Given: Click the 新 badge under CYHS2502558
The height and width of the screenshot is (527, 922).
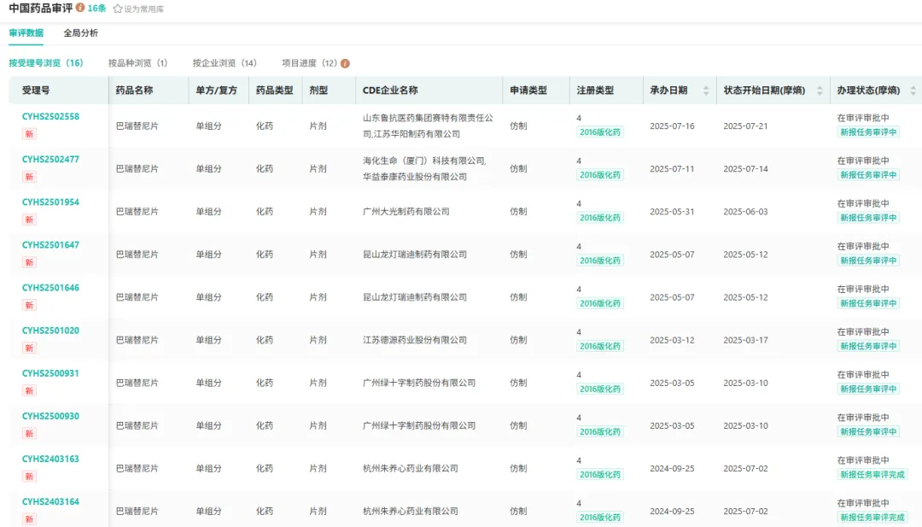Looking at the screenshot, I should click(29, 134).
